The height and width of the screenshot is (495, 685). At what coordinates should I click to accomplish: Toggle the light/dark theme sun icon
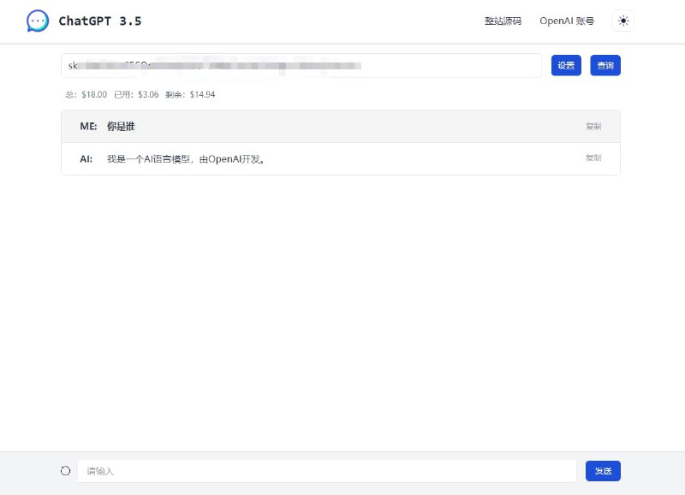click(622, 21)
